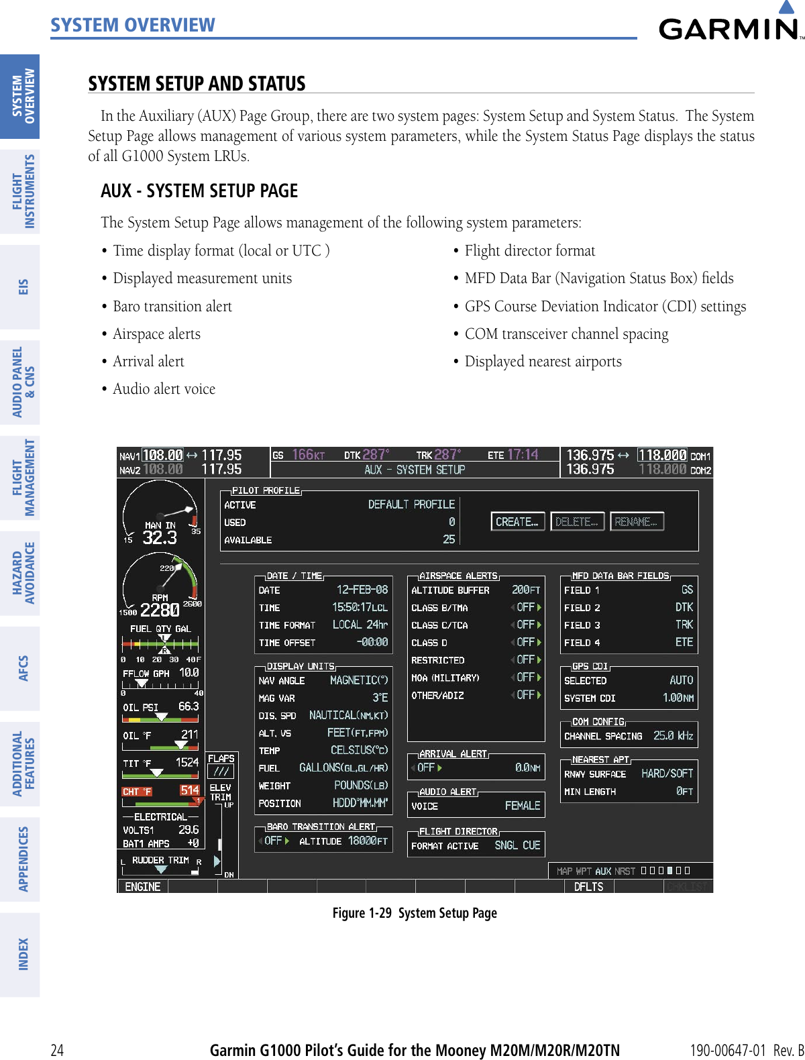Click the AUX page group indicator
Viewport: 805px width, 1060px height.
tap(603, 871)
